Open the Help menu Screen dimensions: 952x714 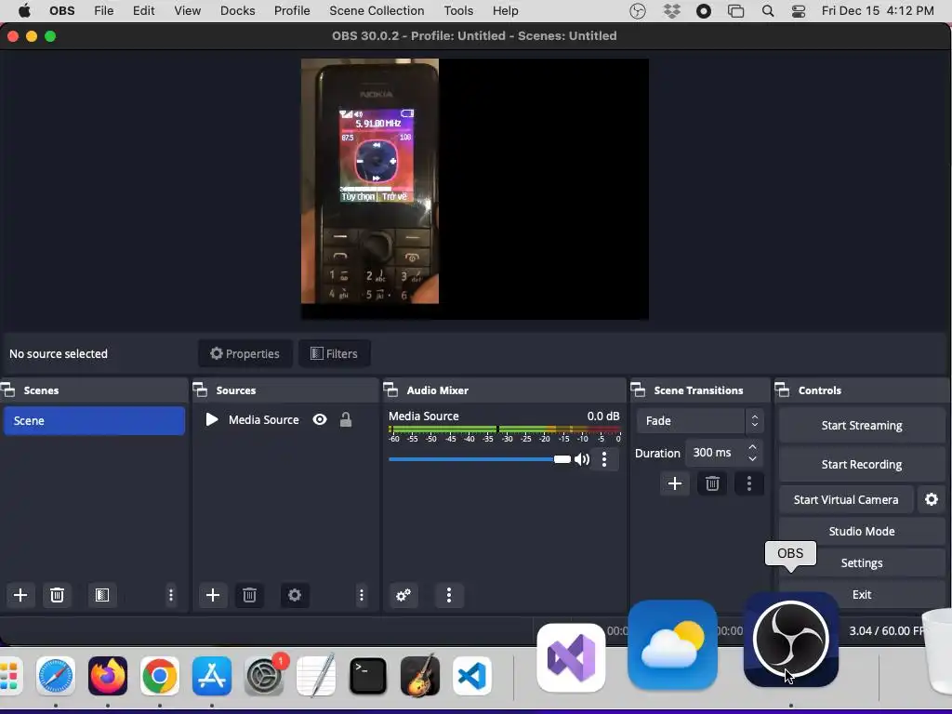pos(505,11)
